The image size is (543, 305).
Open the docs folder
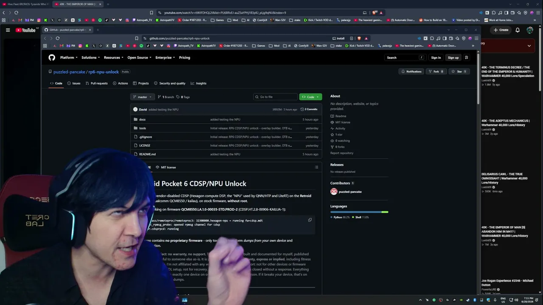(x=142, y=119)
